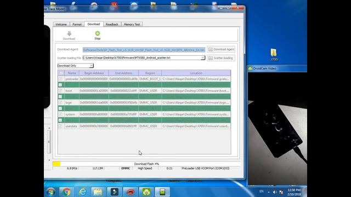Screen dimensions: 351x197
Task: Click the Scatter-loading browse button
Action: point(221,58)
